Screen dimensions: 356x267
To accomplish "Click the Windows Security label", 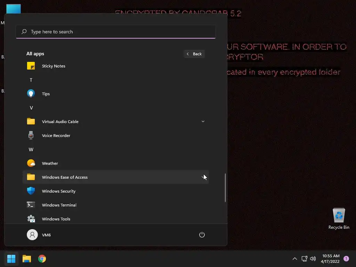I will pos(59,191).
